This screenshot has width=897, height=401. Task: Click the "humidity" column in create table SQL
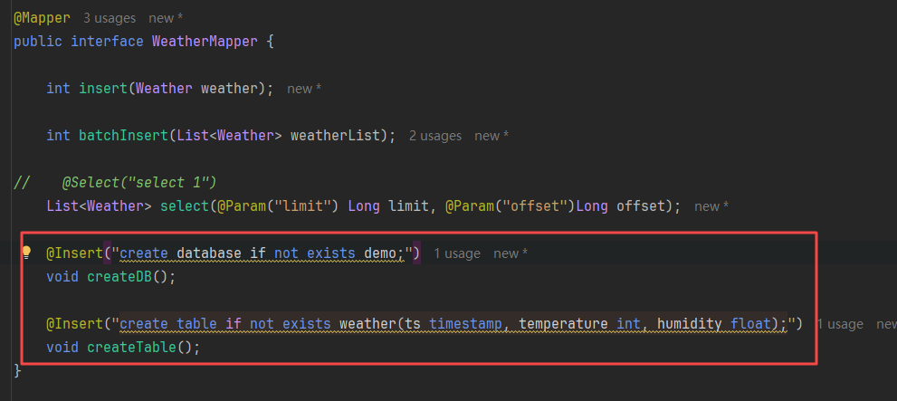point(689,323)
